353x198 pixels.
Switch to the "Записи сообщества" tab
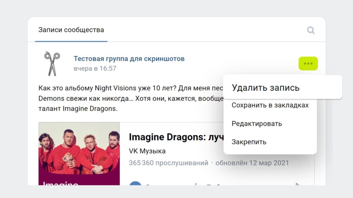71,30
